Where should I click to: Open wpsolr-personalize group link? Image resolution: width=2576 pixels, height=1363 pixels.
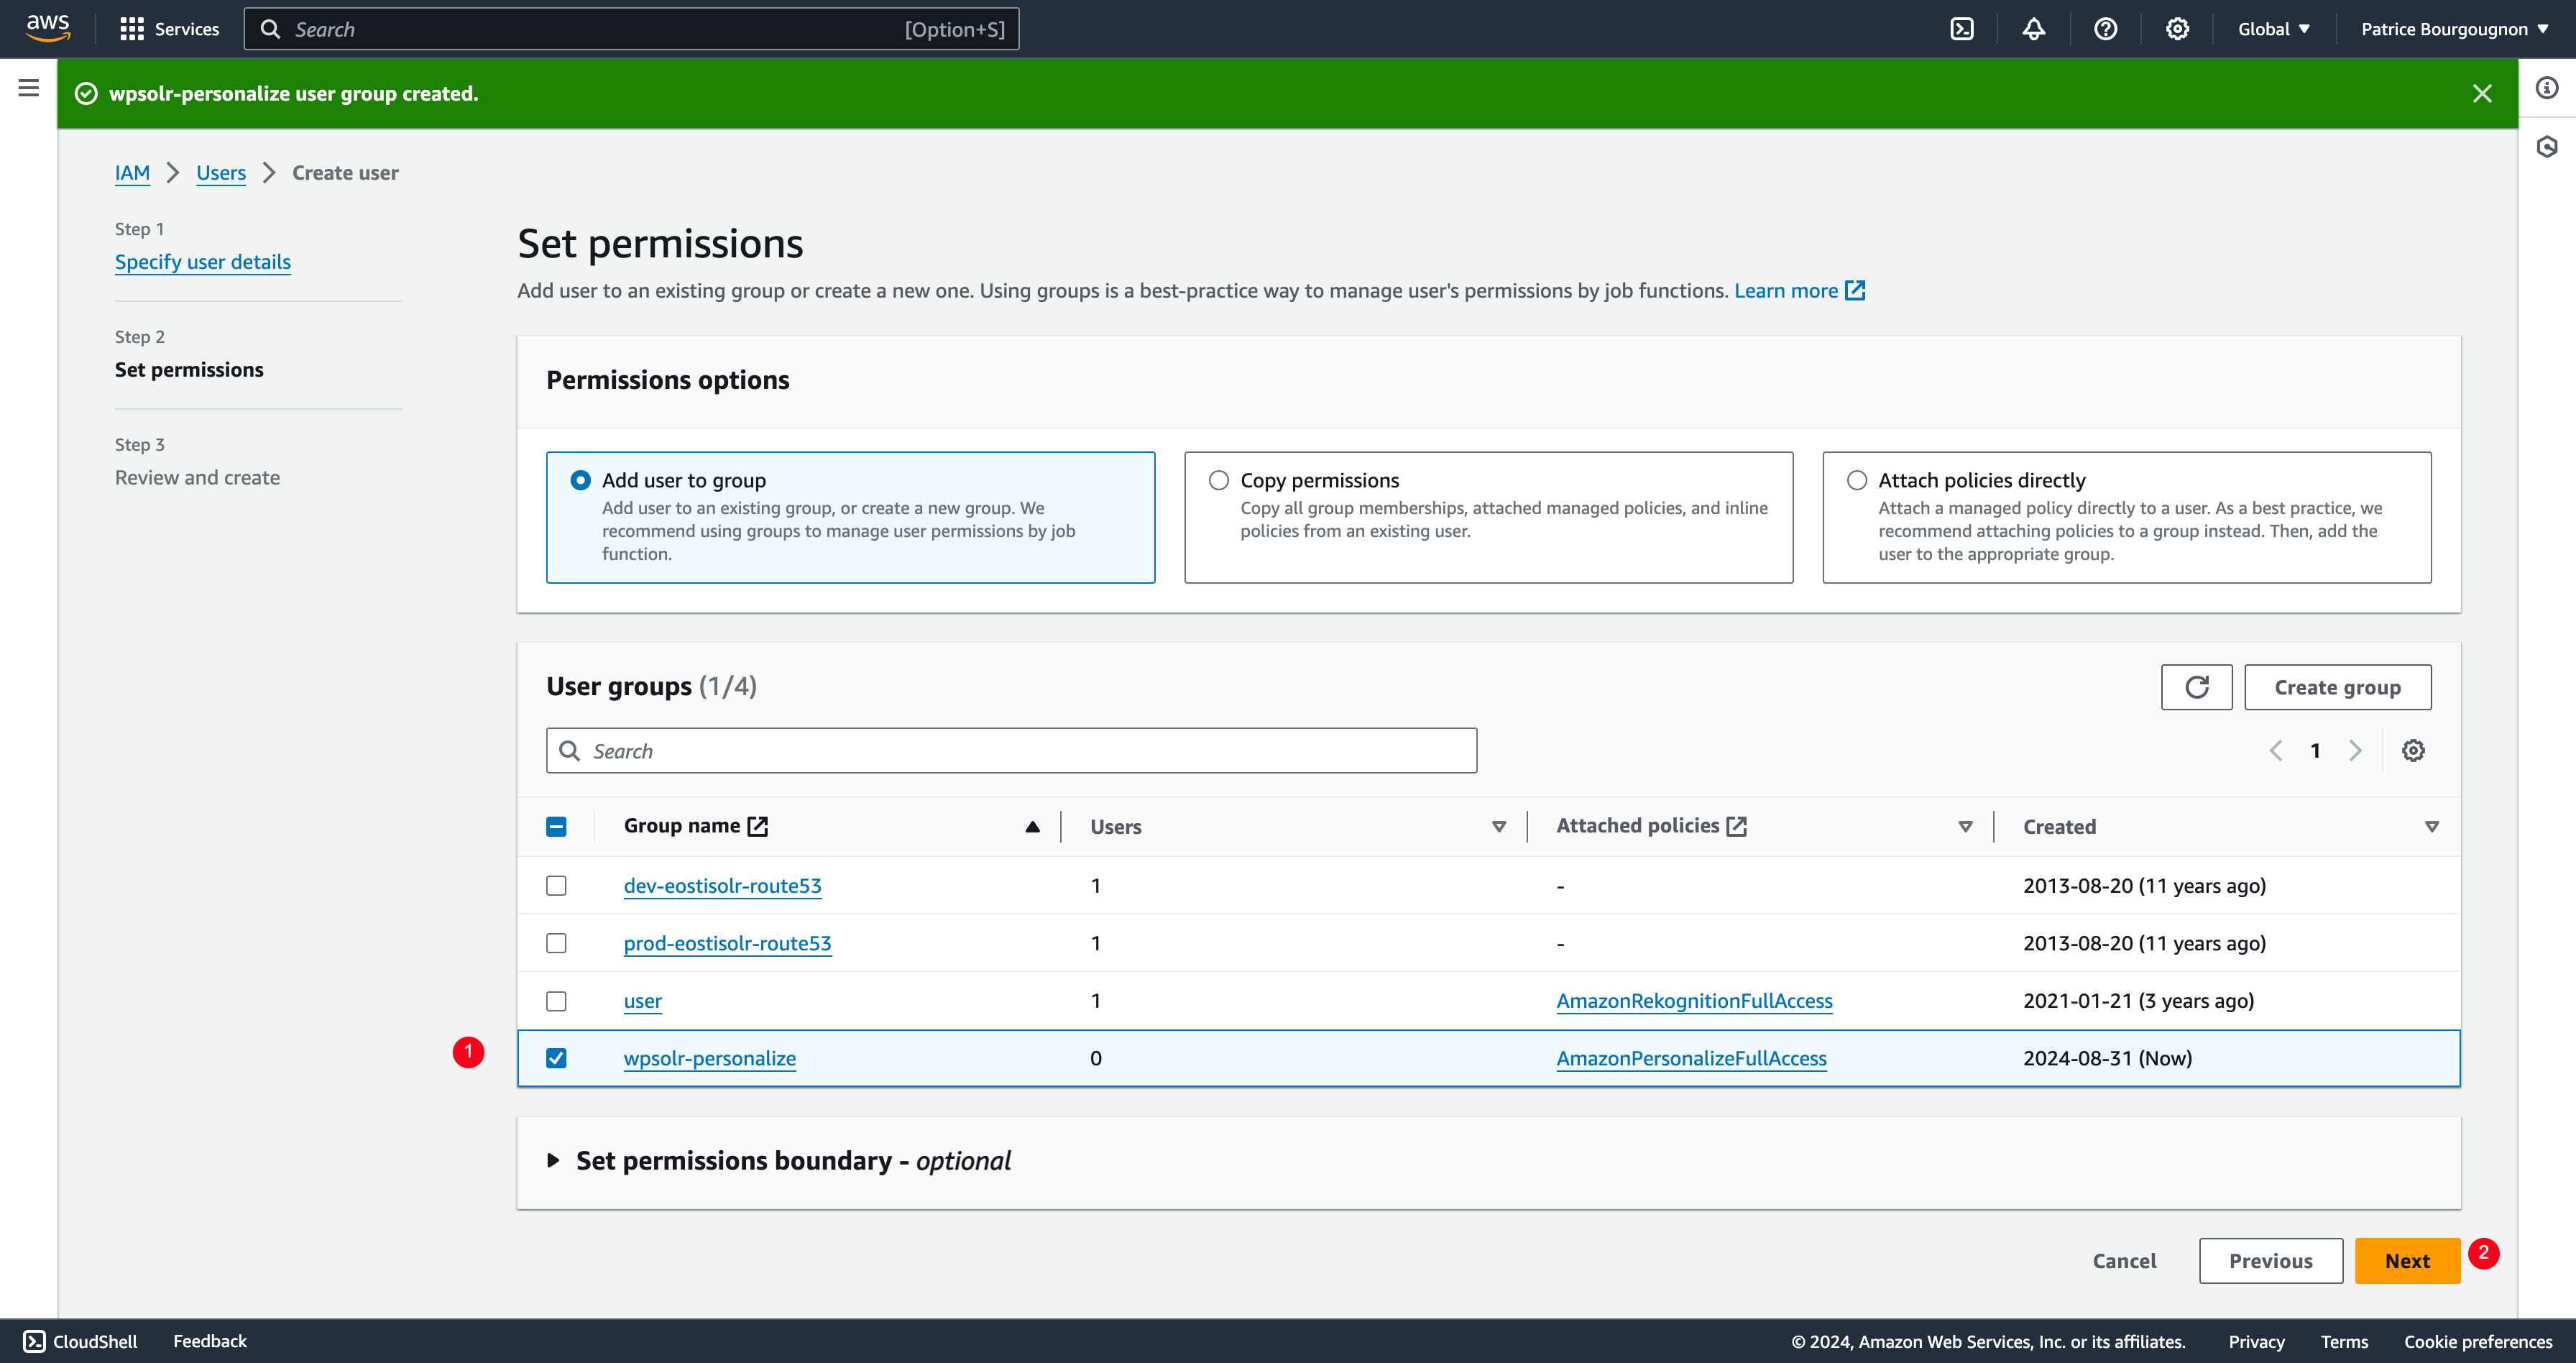coord(710,1058)
